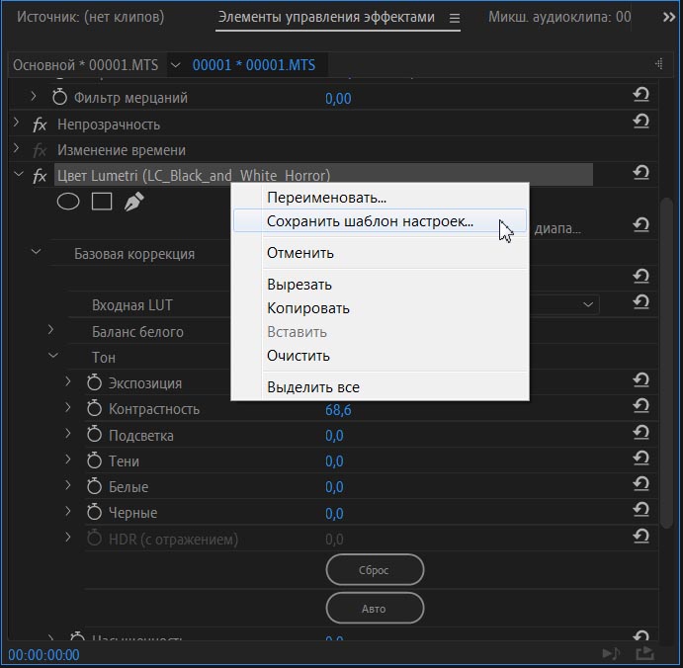Image resolution: width=683 pixels, height=668 pixels.
Task: Reset the Тени parameter
Action: (641, 458)
